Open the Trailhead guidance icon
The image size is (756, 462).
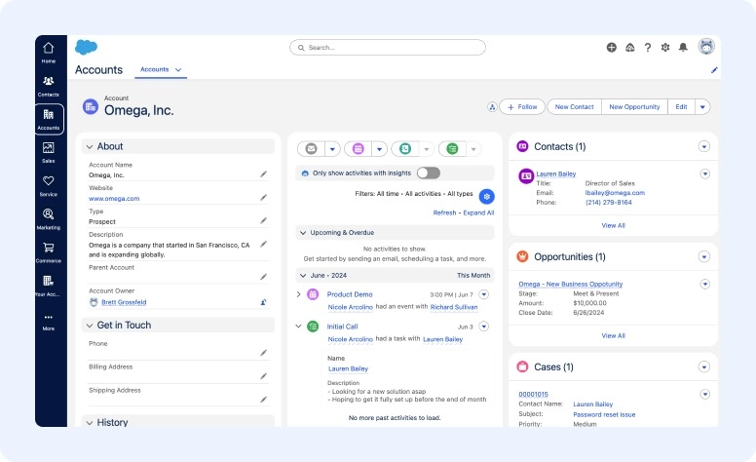pos(629,47)
